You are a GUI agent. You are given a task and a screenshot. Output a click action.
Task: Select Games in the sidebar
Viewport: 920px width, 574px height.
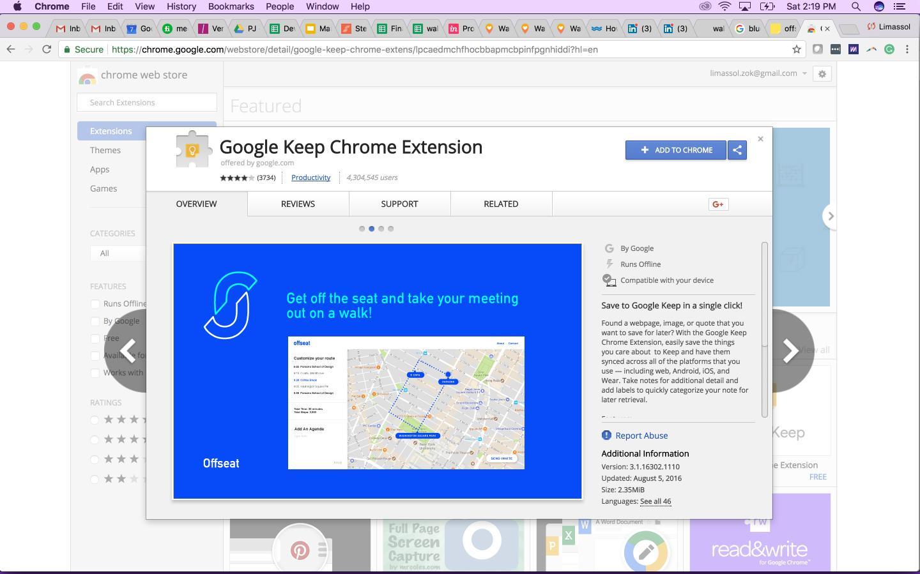tap(103, 188)
